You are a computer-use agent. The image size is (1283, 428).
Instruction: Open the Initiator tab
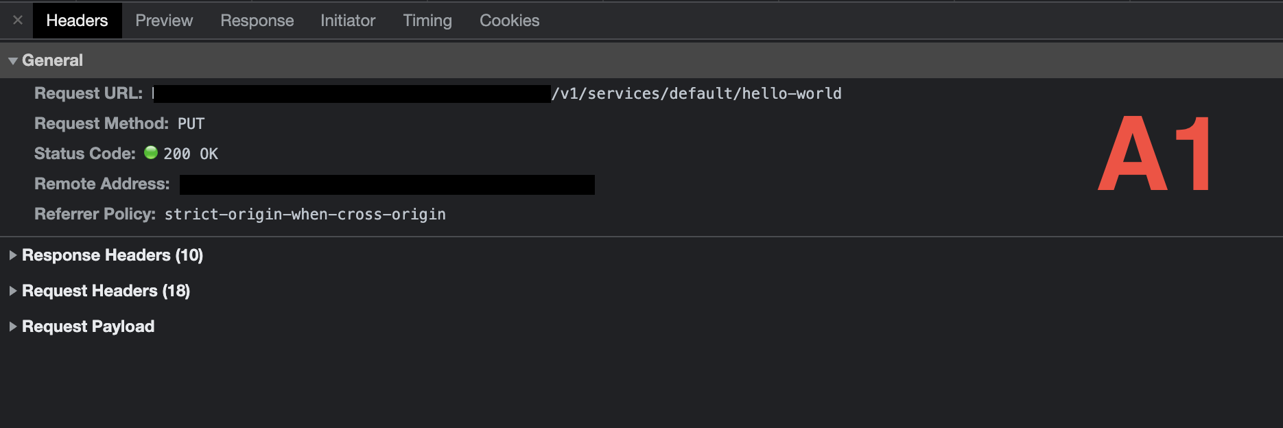(347, 20)
